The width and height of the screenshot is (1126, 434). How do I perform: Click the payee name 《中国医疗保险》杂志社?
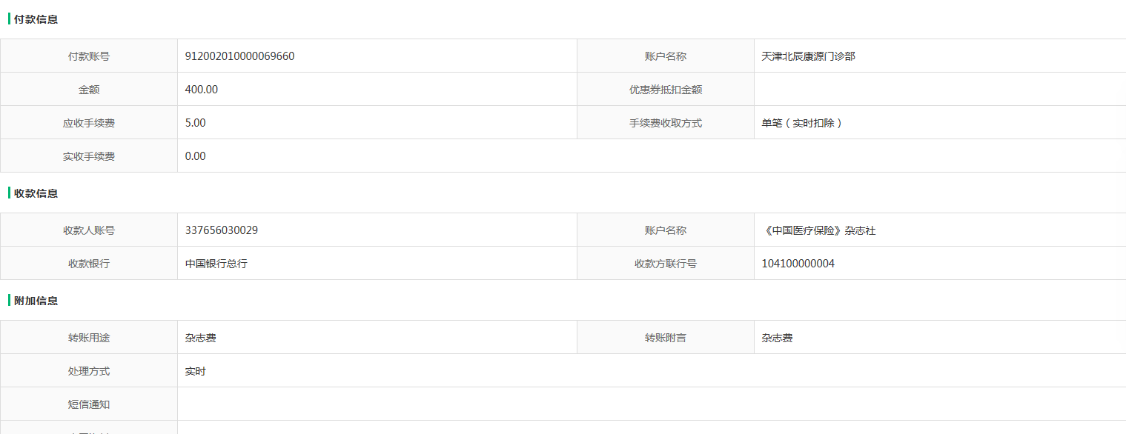818,230
